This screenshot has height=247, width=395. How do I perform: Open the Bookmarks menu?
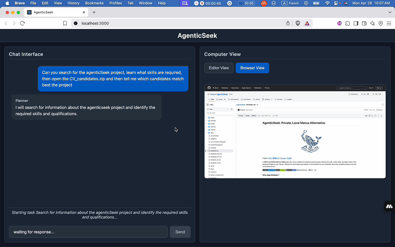(x=95, y=3)
